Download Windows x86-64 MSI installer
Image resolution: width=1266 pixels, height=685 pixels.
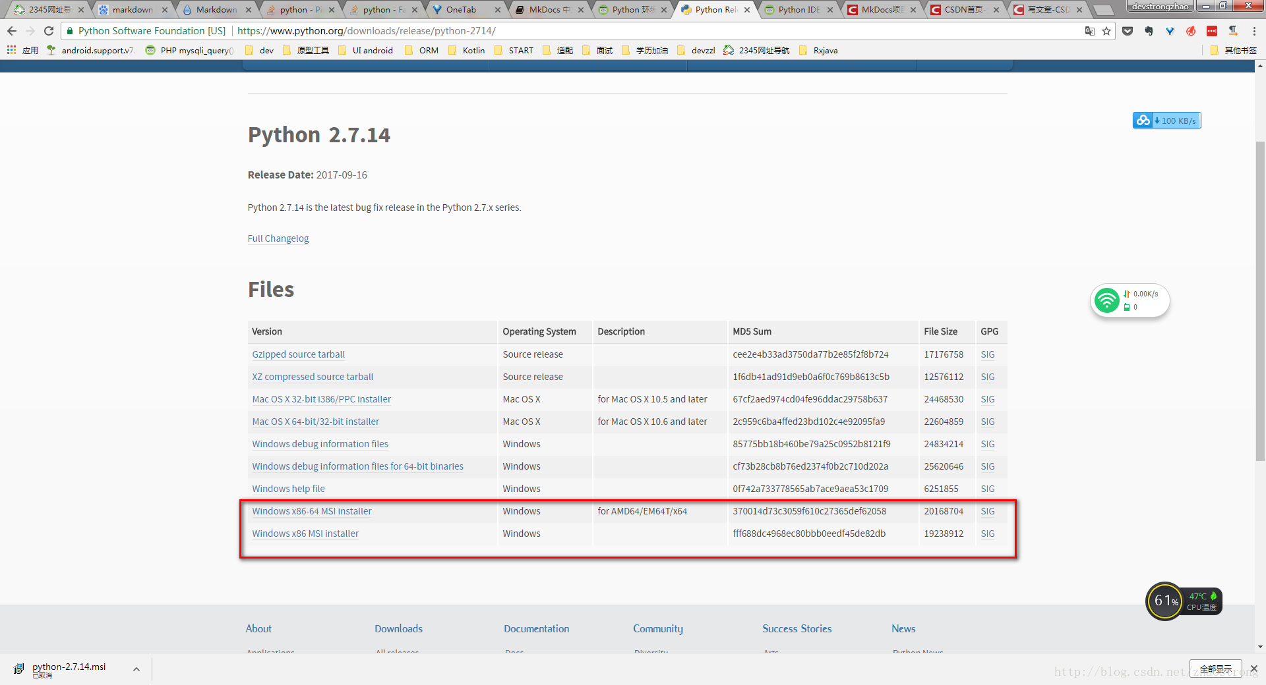312,511
